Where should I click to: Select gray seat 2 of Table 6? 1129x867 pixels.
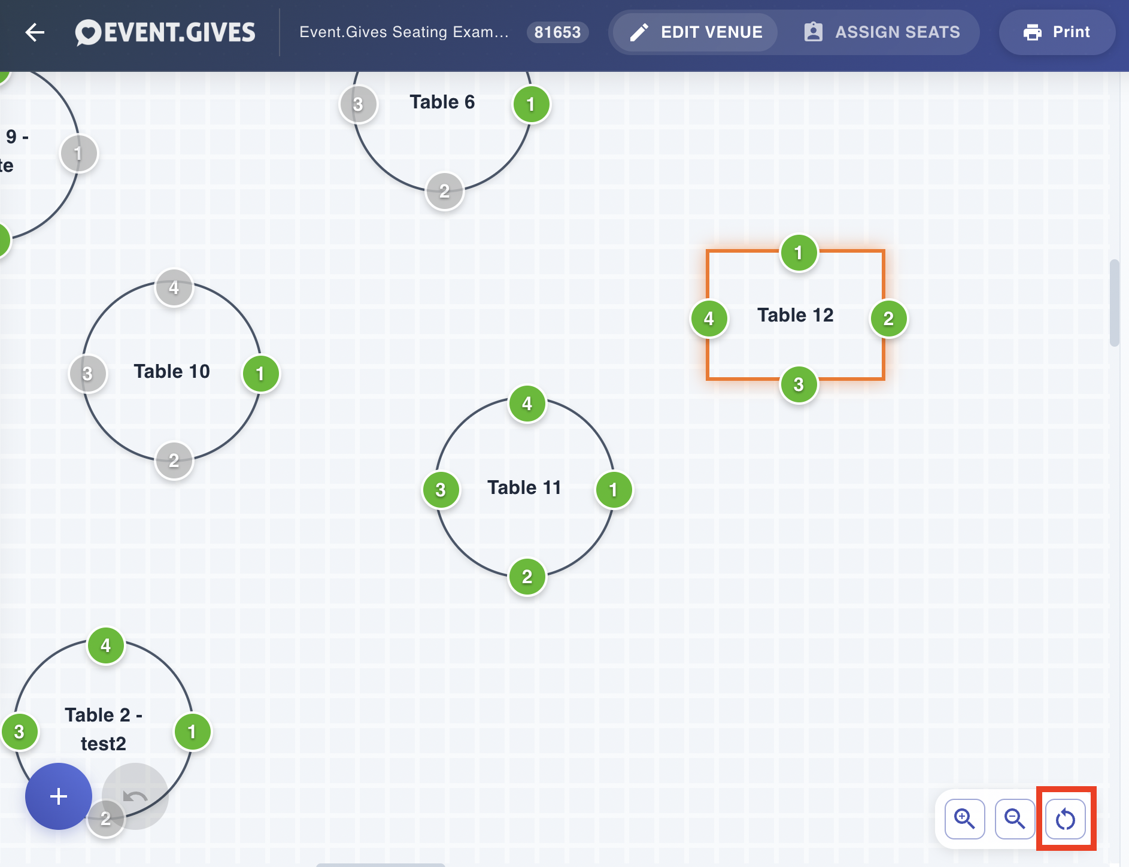pos(444,191)
